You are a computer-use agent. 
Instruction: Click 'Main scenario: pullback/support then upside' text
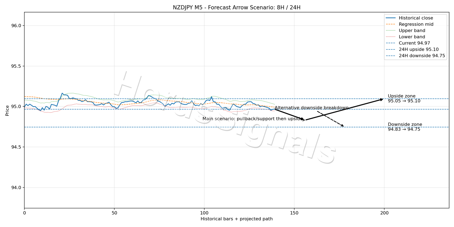coord(253,119)
